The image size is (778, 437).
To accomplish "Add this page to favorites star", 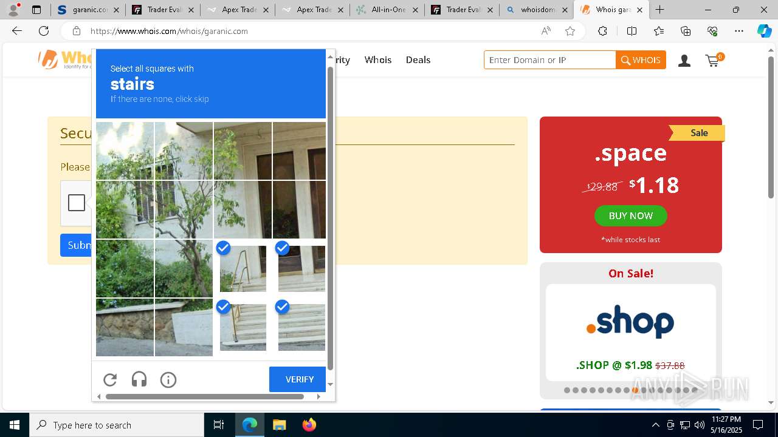I will point(570,31).
